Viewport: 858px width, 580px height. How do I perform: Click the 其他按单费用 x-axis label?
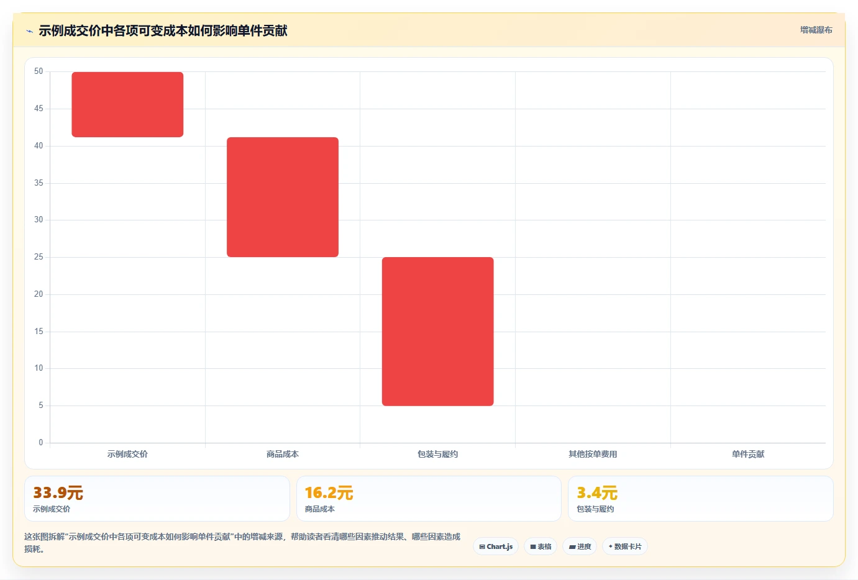coord(593,454)
